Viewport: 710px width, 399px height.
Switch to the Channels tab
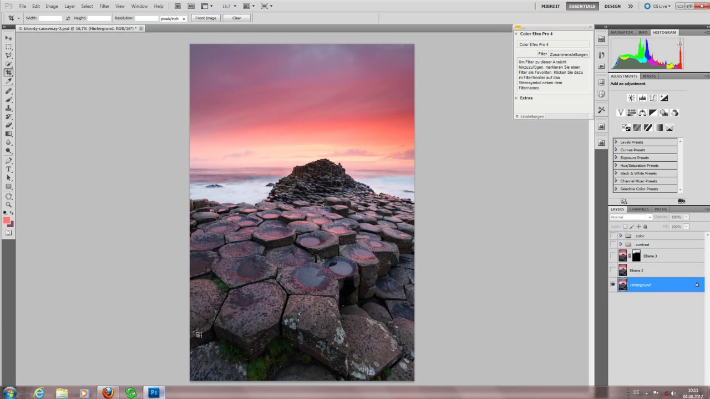tap(639, 209)
